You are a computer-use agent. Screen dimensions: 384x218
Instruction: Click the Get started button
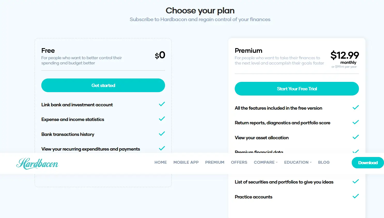(103, 85)
